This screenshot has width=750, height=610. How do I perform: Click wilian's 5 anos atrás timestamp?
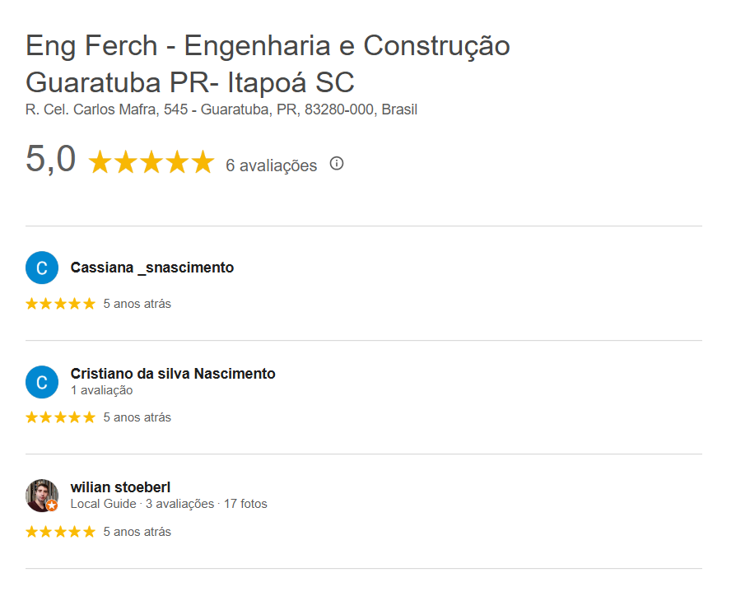click(137, 532)
